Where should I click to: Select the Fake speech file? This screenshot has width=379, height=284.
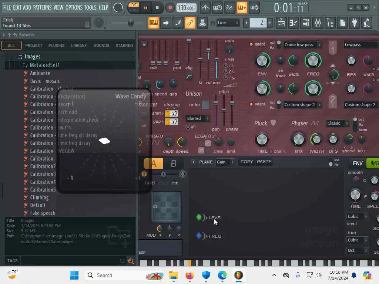[x=43, y=213]
